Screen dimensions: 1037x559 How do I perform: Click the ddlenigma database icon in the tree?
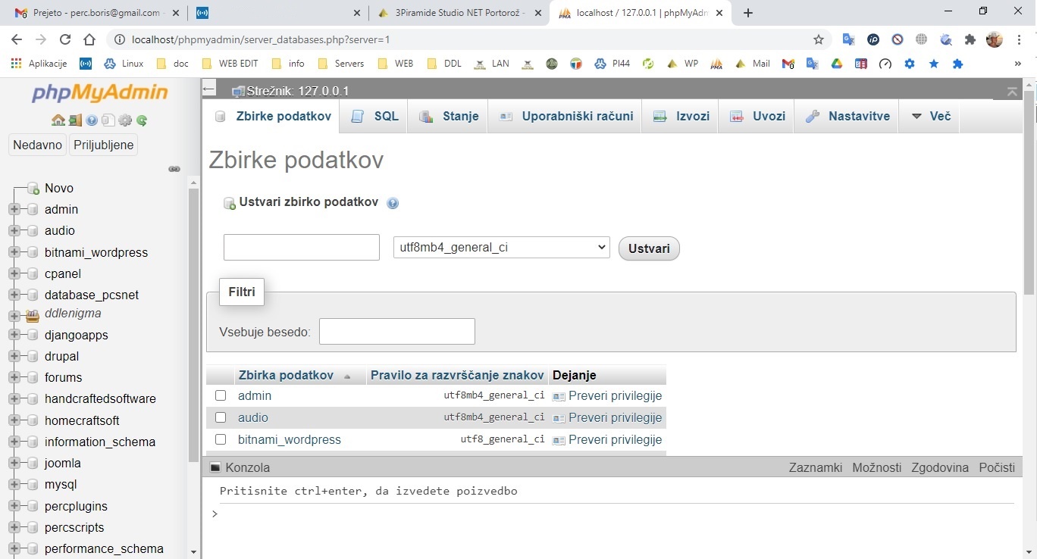point(32,315)
